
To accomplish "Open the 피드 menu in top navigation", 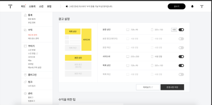I will (23, 6).
